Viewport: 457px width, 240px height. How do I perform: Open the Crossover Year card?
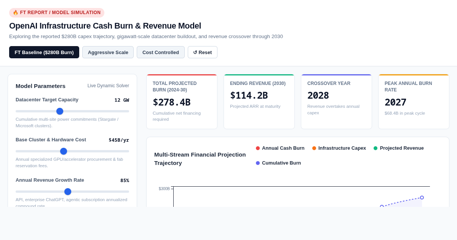pyautogui.click(x=337, y=102)
